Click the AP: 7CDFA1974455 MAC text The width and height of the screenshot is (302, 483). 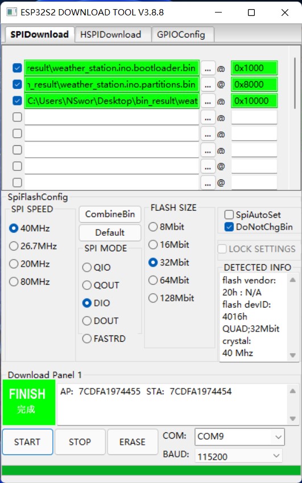click(100, 391)
